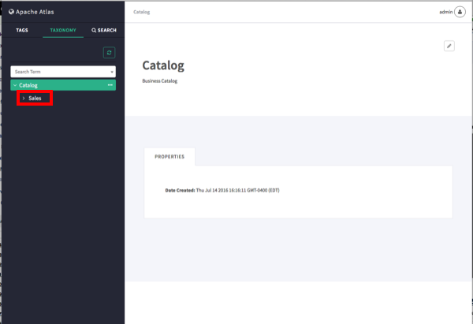Click the pencil edit icon for Catalog

click(x=449, y=46)
